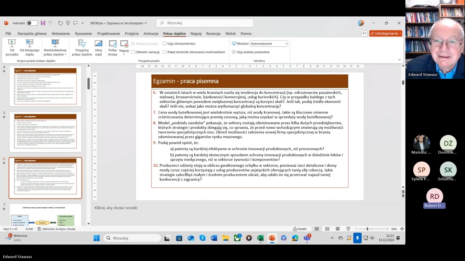Undo the last action
The image size is (465, 261).
tap(50, 23)
